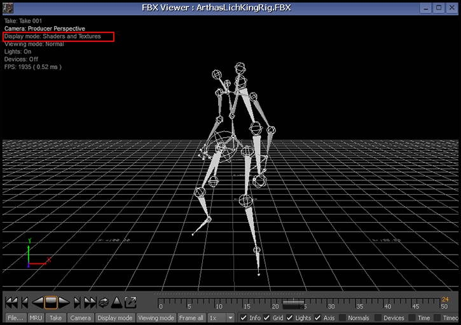Open the Take selection menu
The height and width of the screenshot is (325, 461).
pos(55,318)
